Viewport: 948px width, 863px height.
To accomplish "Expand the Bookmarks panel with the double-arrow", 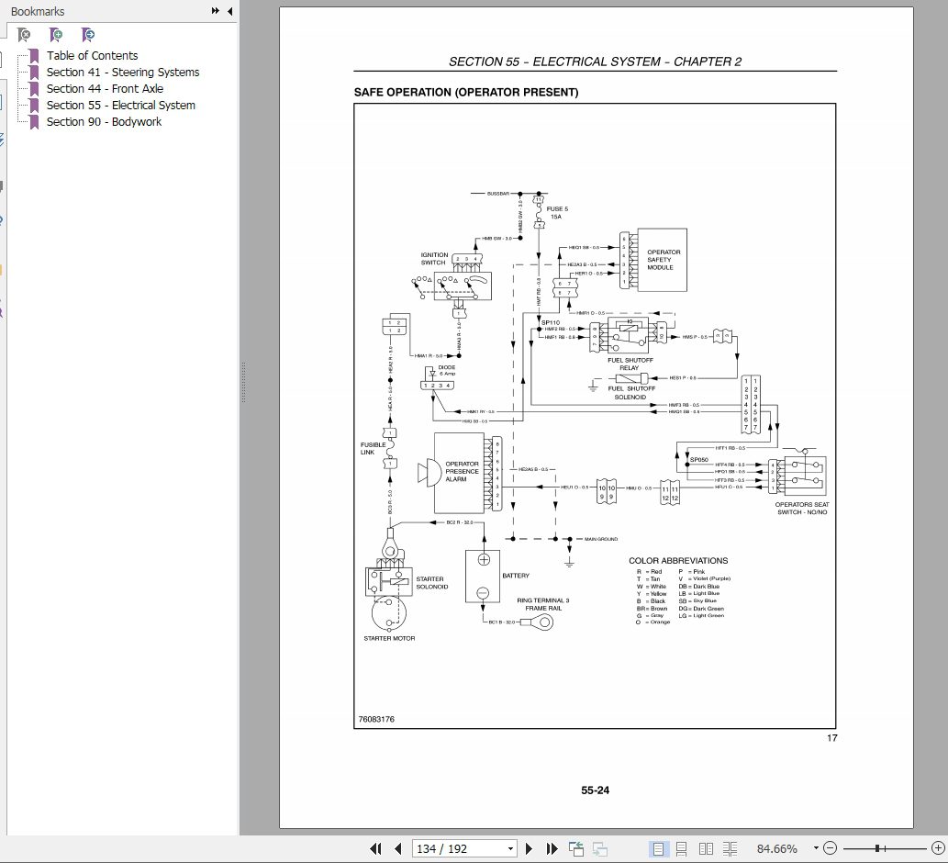I will pos(216,11).
